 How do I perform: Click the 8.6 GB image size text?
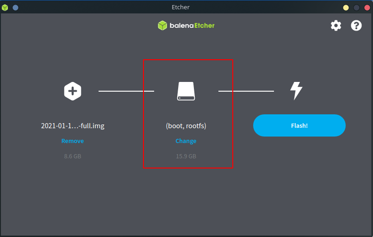click(73, 156)
